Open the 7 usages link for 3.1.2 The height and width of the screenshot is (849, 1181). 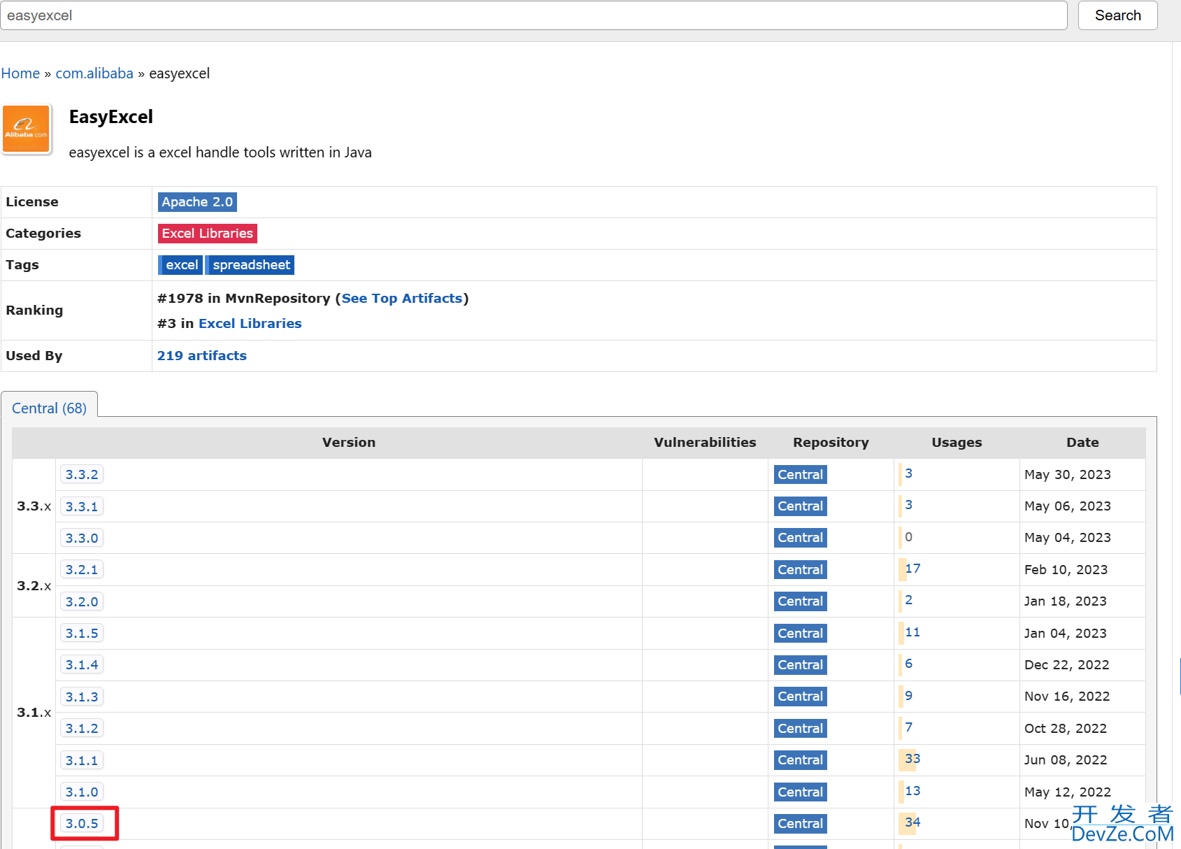click(x=908, y=727)
